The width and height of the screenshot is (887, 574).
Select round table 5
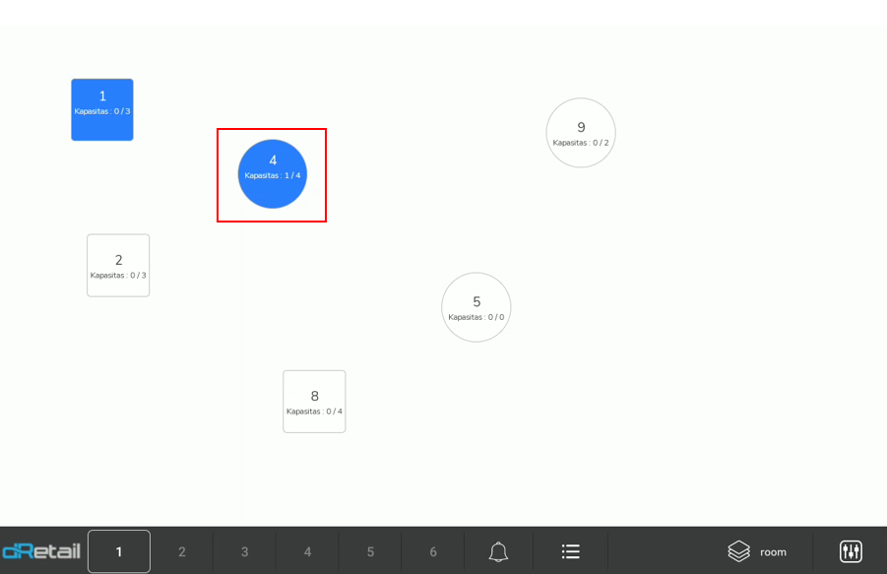coord(476,306)
